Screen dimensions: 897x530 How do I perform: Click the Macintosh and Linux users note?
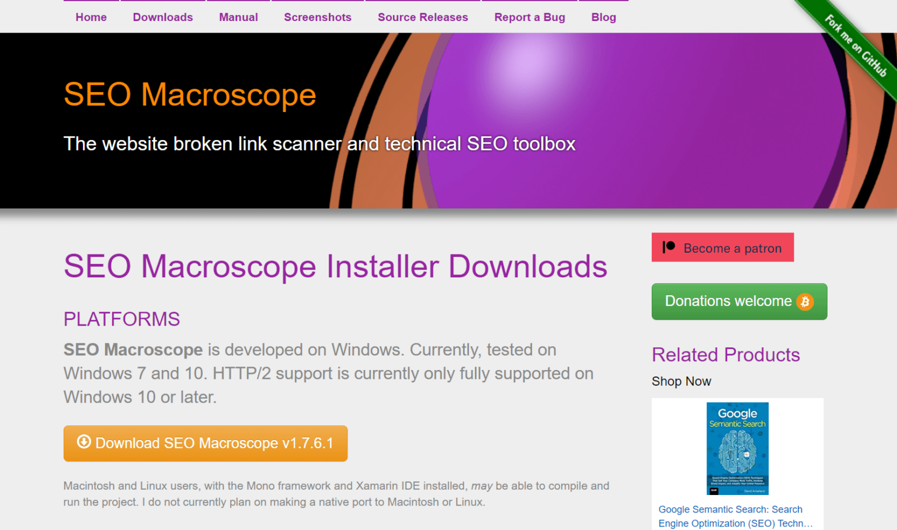click(x=336, y=494)
